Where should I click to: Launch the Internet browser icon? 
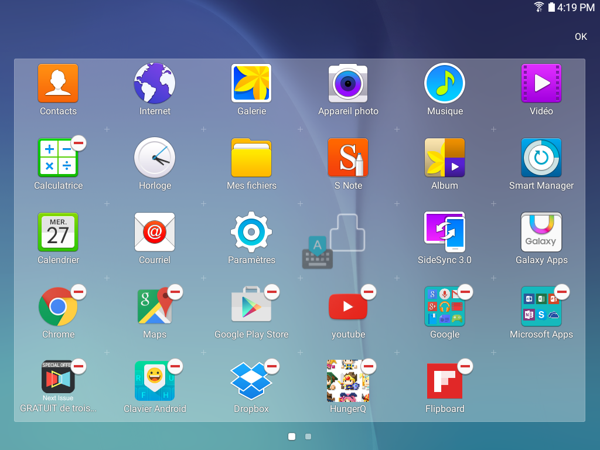pyautogui.click(x=155, y=83)
